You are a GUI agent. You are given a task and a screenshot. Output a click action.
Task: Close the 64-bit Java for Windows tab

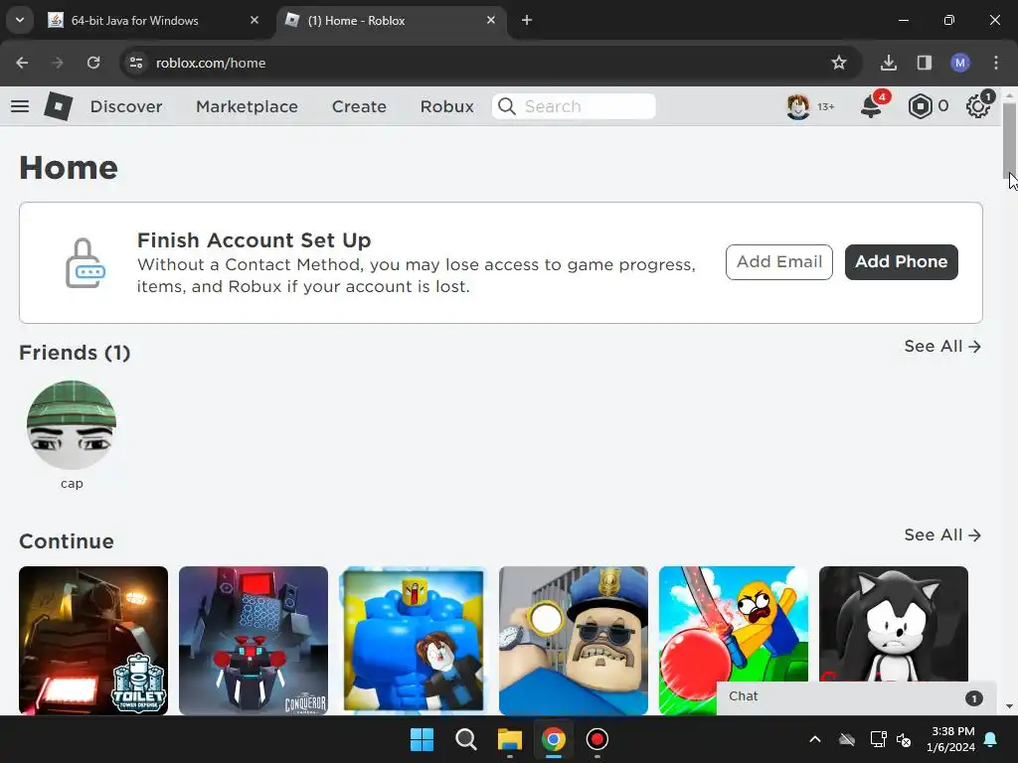254,20
